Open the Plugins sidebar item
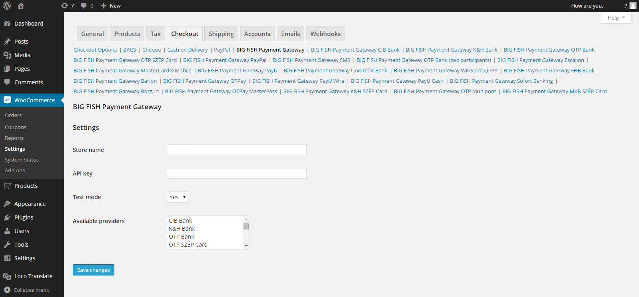This screenshot has width=639, height=297. point(24,217)
